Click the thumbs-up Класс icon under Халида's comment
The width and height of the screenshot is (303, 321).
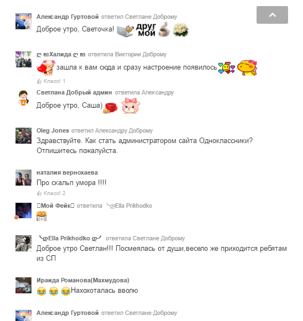(39, 81)
